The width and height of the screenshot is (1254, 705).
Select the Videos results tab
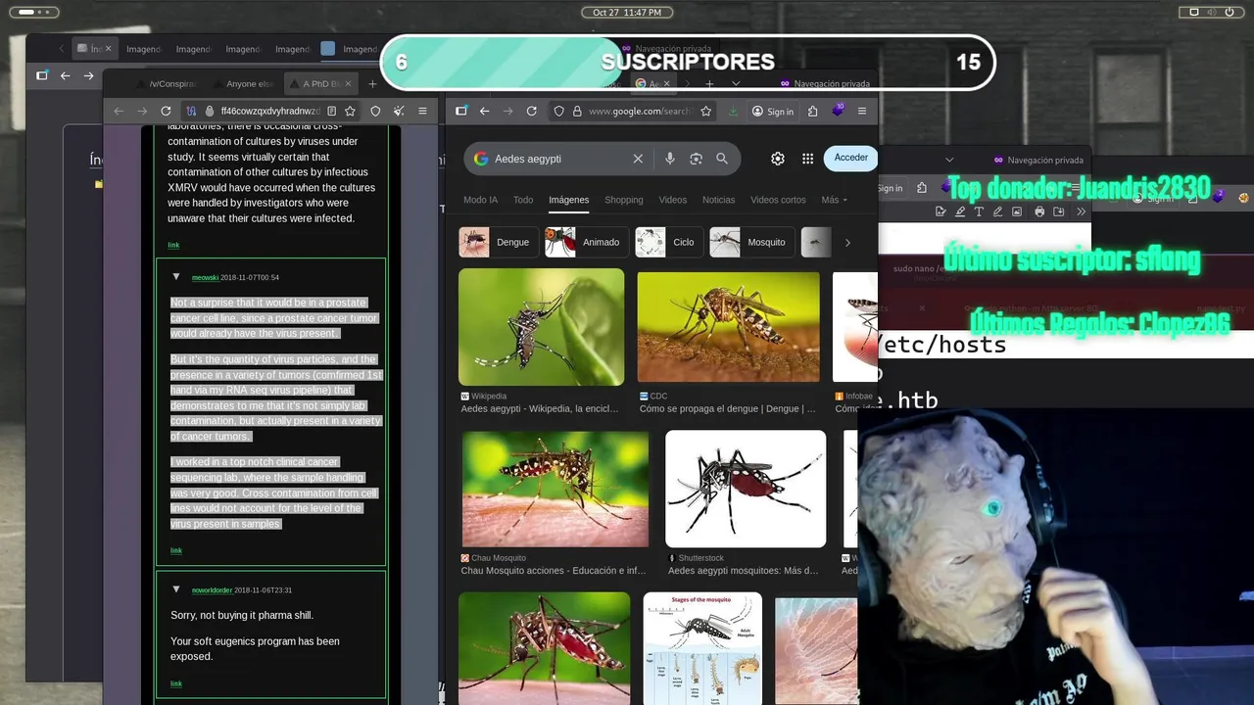point(672,200)
